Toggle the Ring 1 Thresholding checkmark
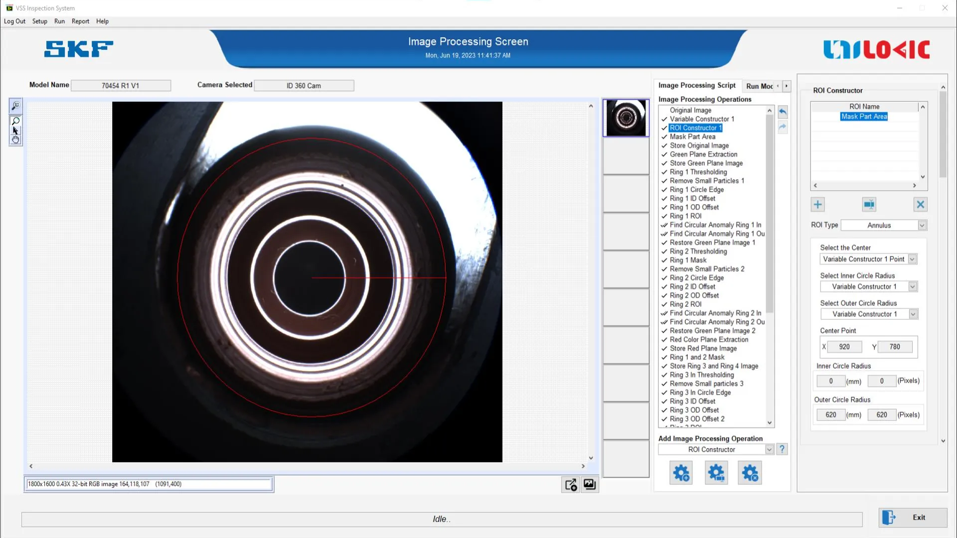The height and width of the screenshot is (538, 957). (664, 172)
